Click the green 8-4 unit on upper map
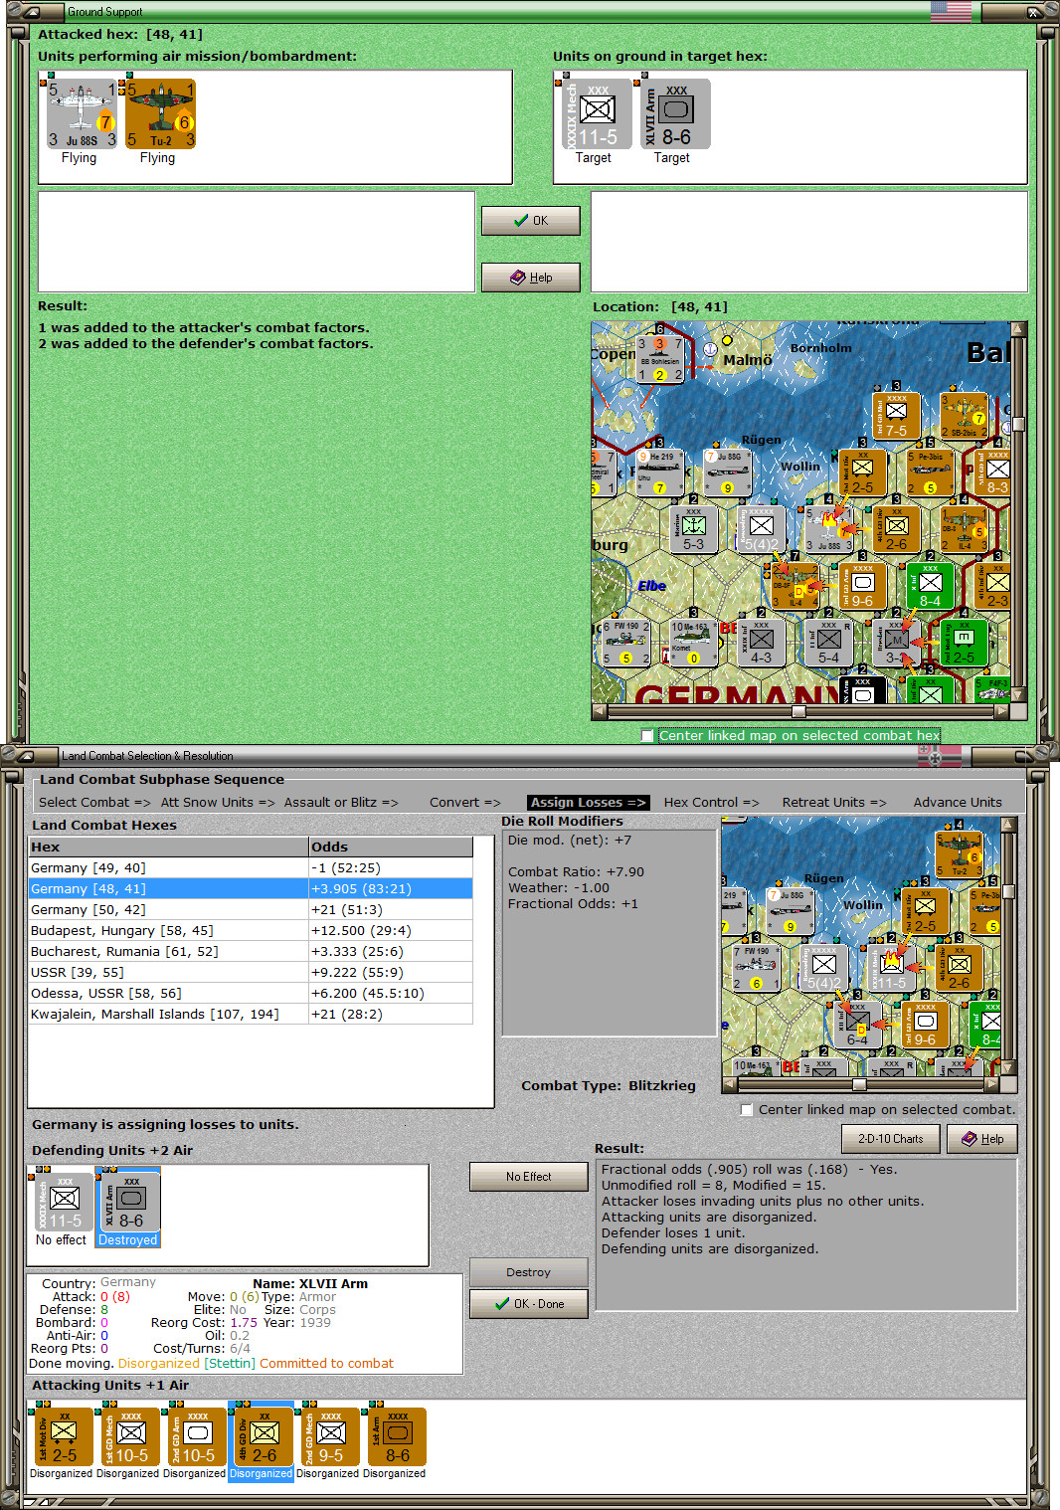1060x1510 pixels. click(x=930, y=586)
